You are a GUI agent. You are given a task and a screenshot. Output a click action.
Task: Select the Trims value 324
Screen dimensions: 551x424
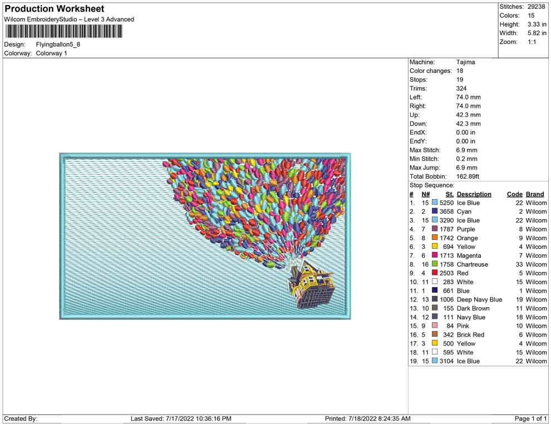461,88
